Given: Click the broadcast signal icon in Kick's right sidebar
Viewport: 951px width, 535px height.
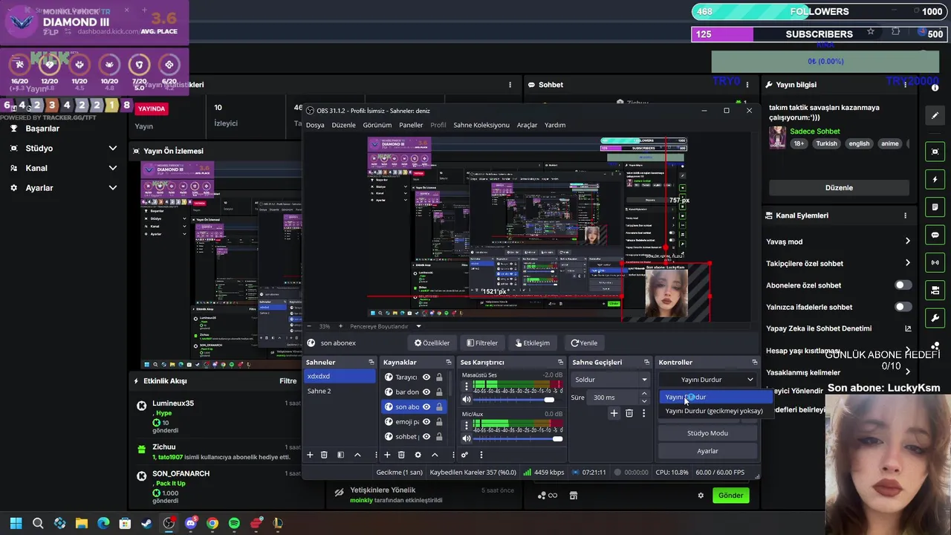Looking at the screenshot, I should point(935,262).
